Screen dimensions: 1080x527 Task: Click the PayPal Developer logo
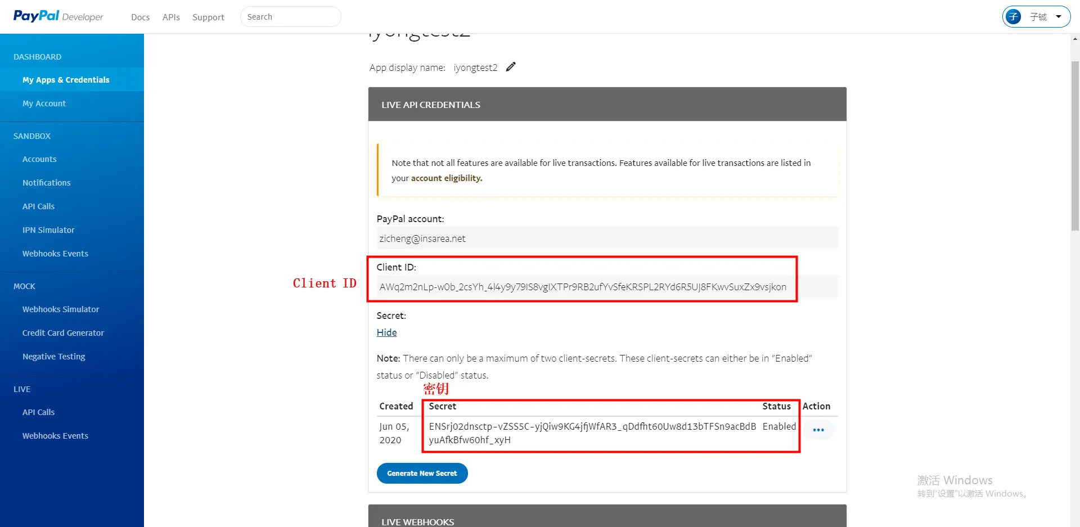pos(58,16)
